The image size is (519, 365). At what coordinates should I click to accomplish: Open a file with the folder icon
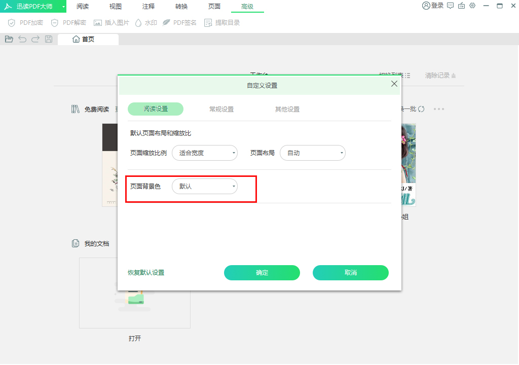(x=9, y=39)
